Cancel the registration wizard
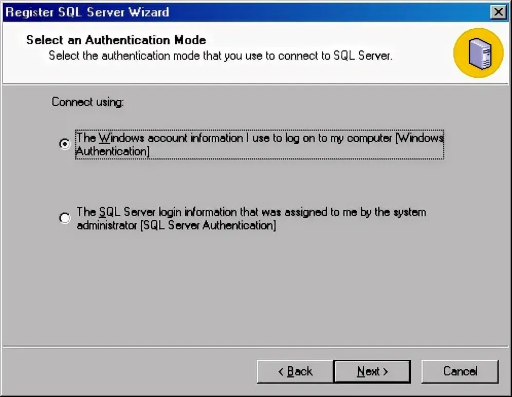This screenshot has width=512, height=397. point(460,371)
